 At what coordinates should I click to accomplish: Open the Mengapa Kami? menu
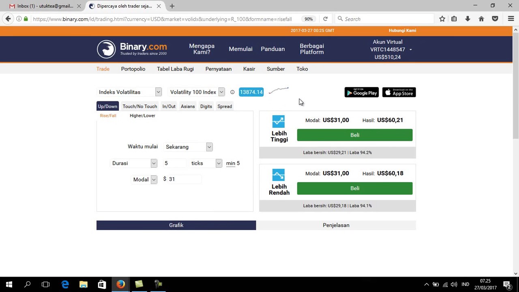coord(202,49)
